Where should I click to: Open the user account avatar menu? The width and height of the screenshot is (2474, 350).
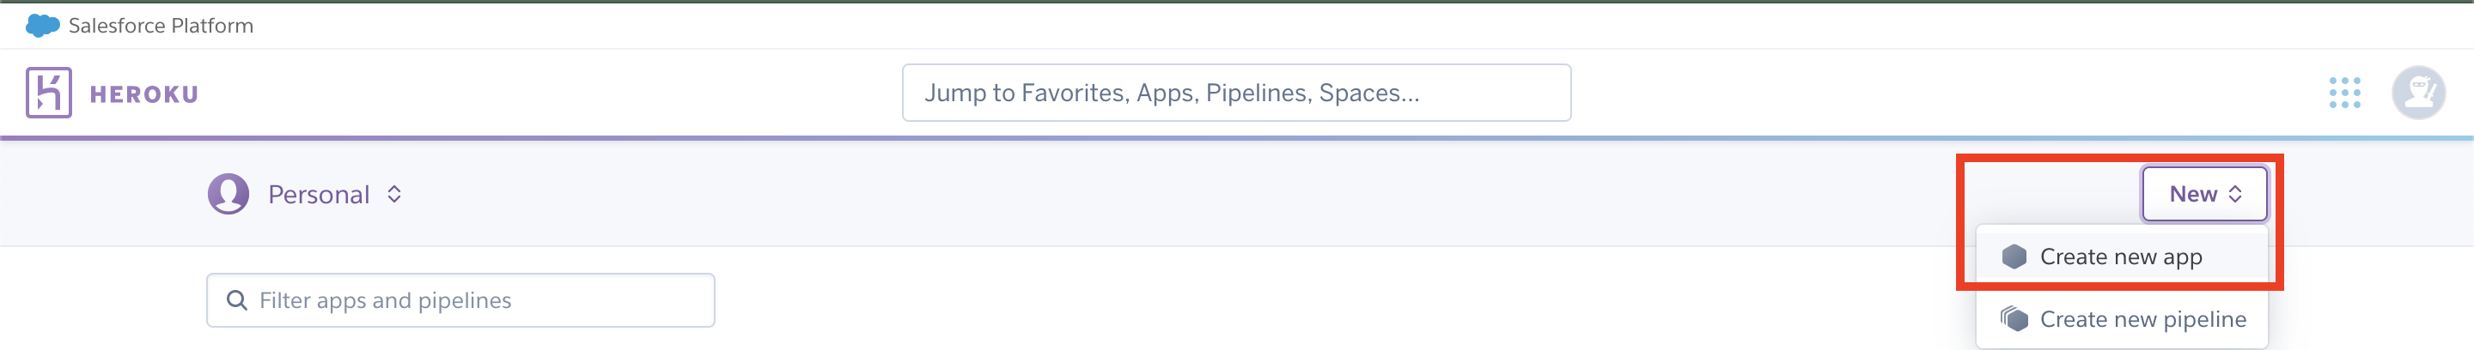pyautogui.click(x=2417, y=93)
